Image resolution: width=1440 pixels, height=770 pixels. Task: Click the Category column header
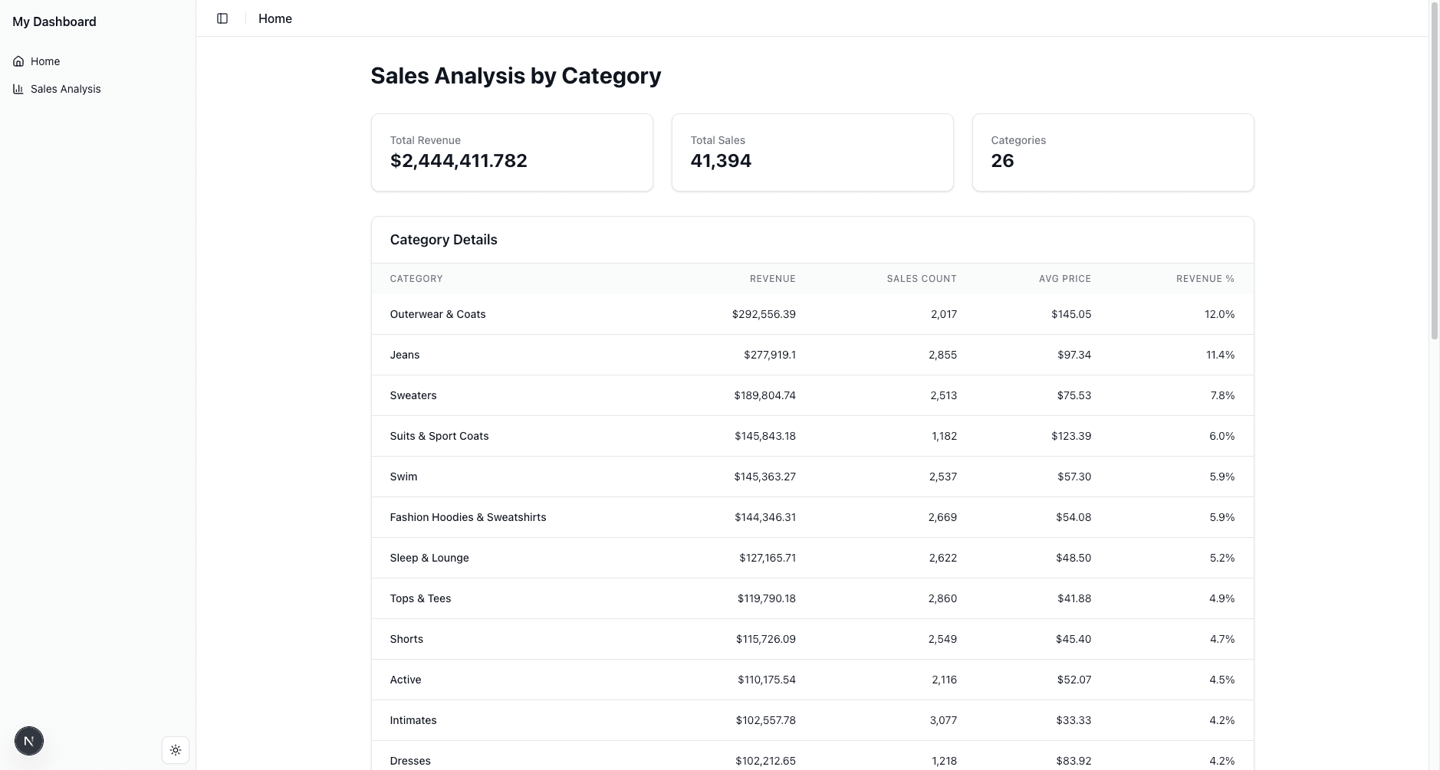tap(416, 279)
